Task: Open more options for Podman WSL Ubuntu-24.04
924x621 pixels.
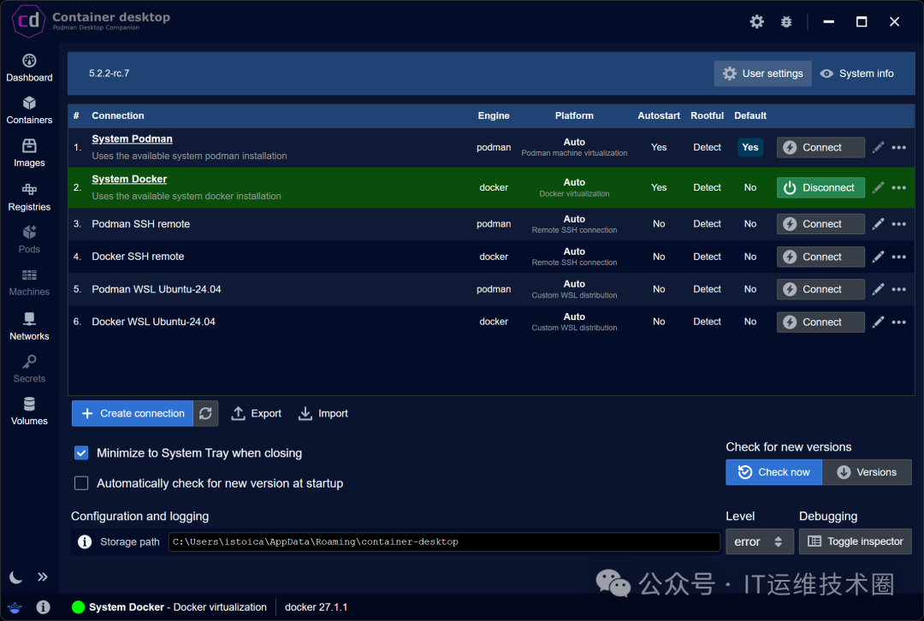Action: click(898, 289)
